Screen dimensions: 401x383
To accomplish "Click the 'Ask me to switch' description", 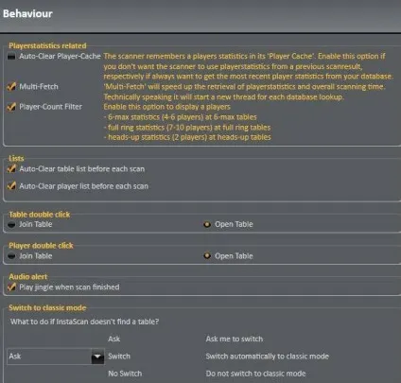I will point(235,339).
